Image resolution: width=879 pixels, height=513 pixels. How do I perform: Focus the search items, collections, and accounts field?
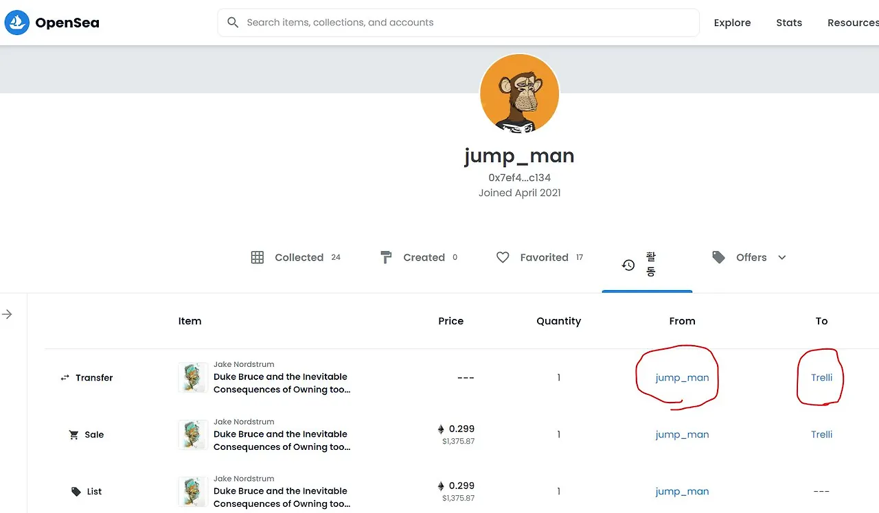tap(458, 23)
